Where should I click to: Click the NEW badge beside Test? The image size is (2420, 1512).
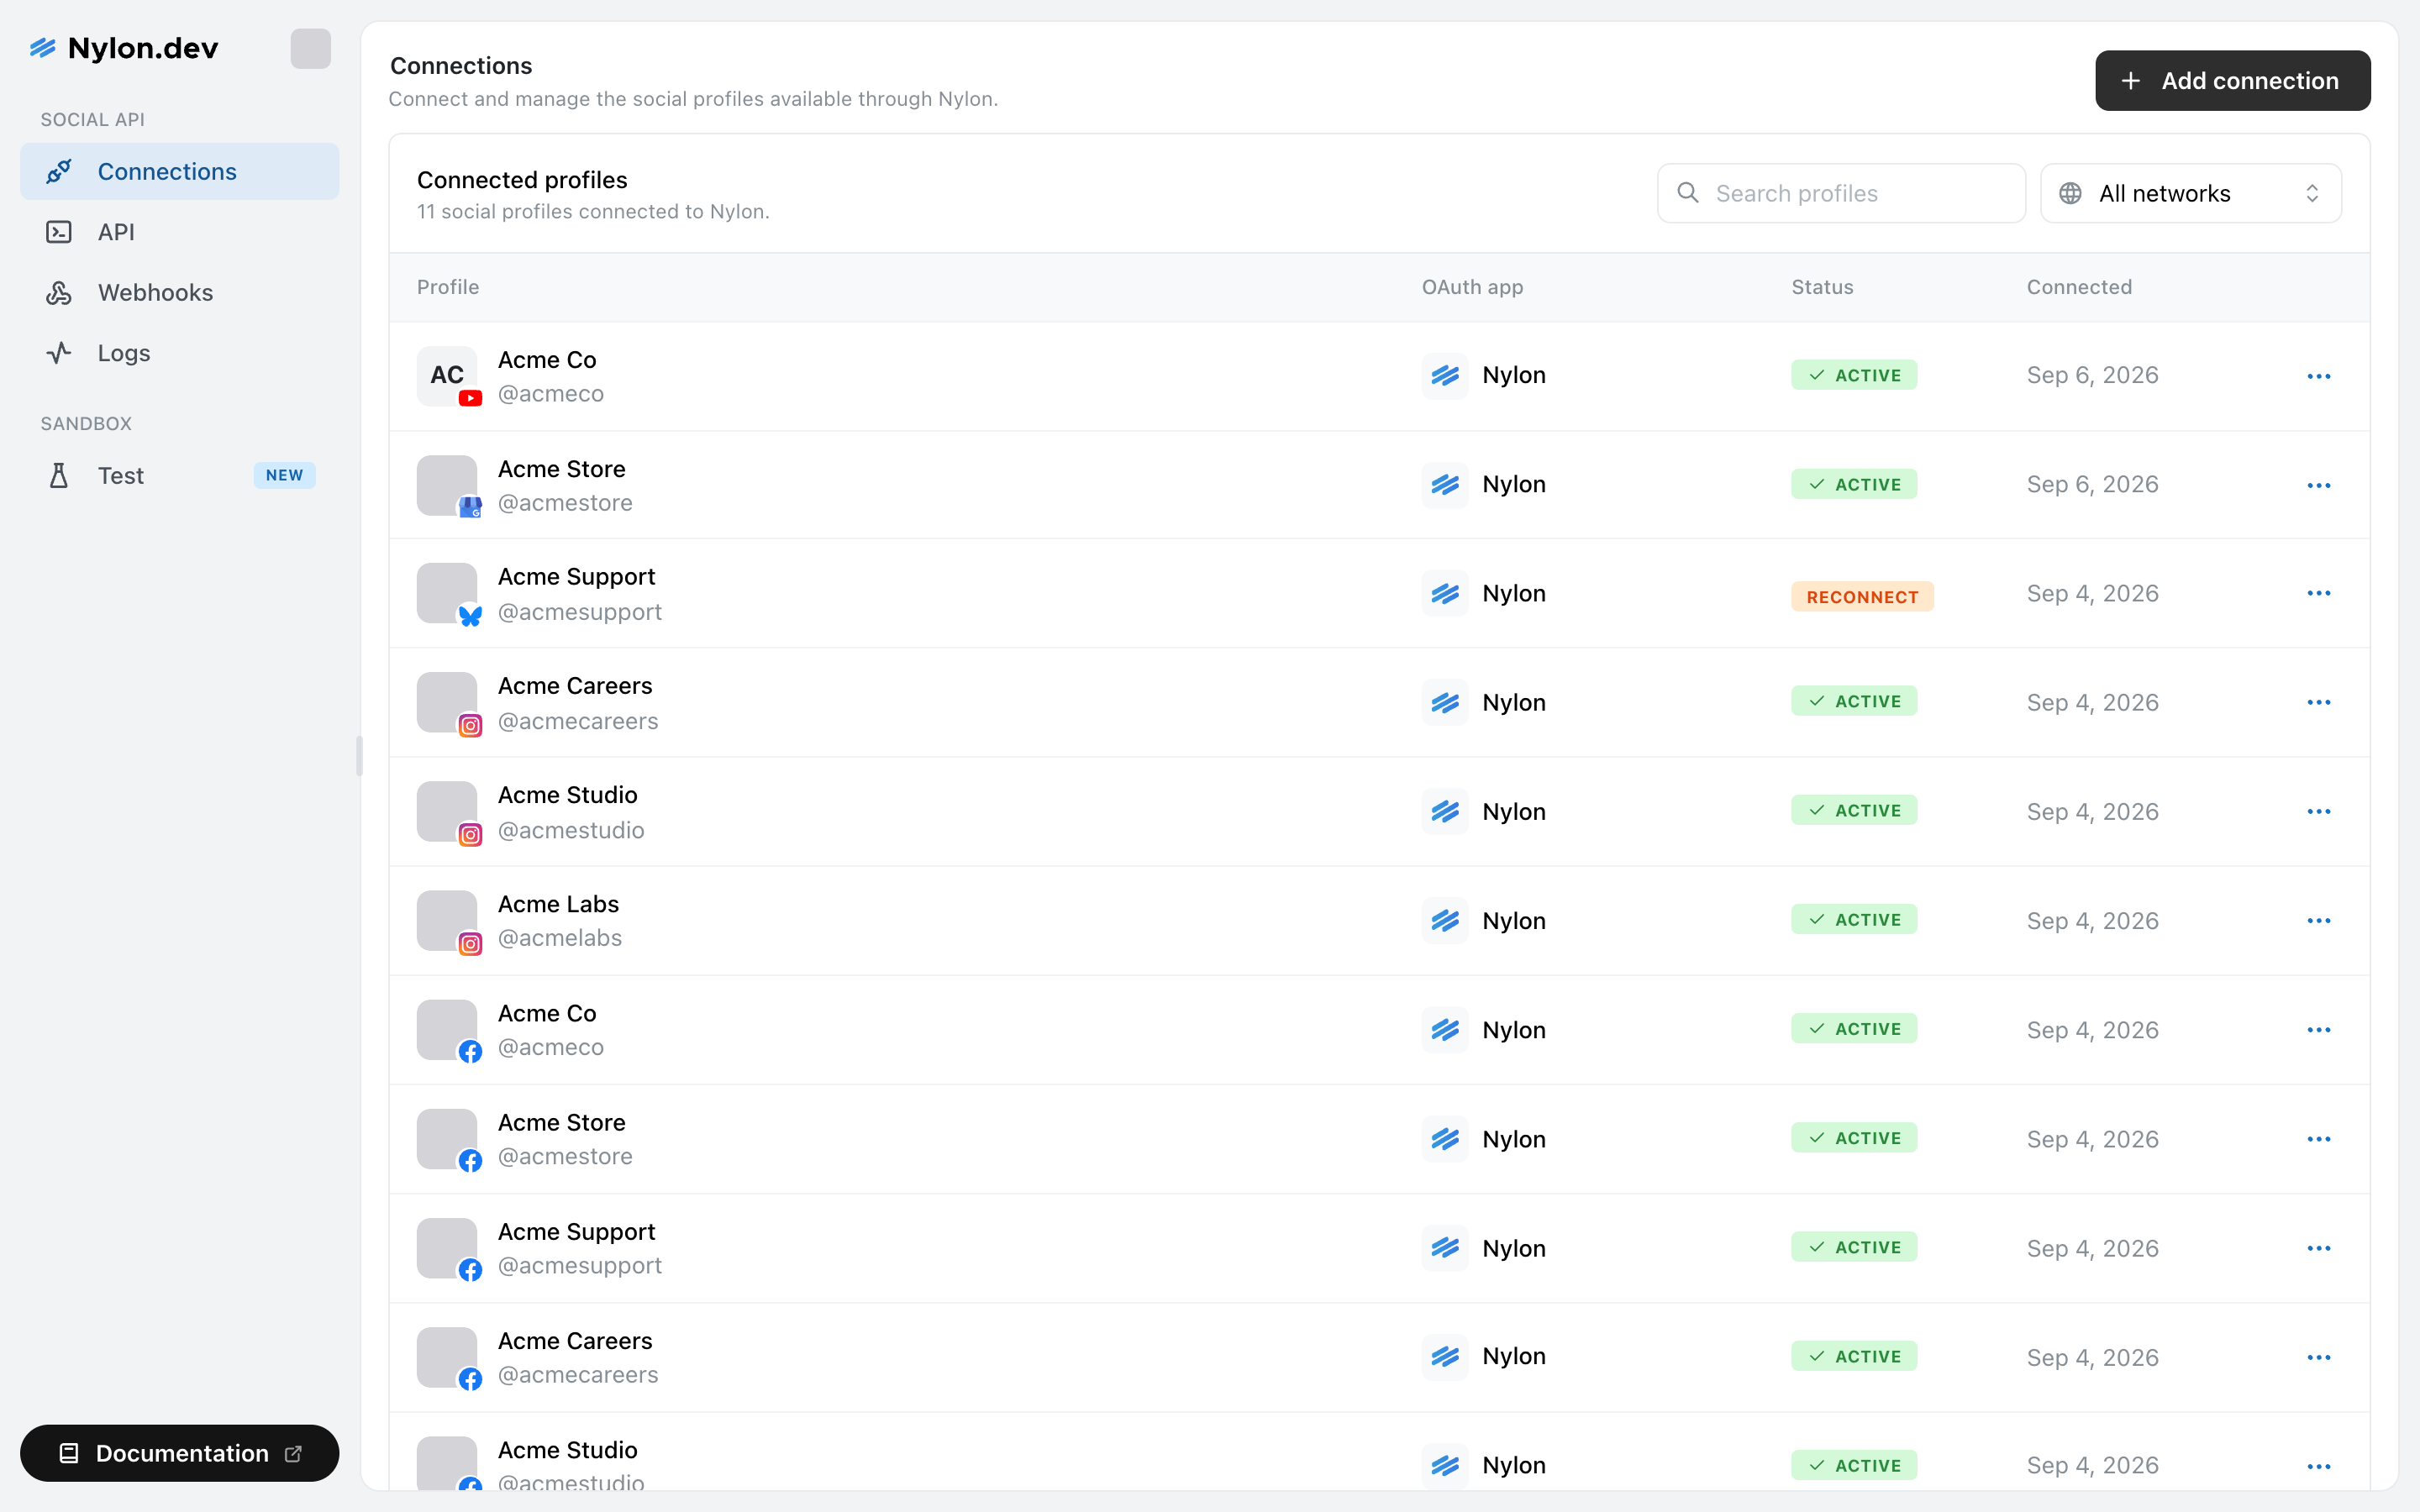(284, 475)
